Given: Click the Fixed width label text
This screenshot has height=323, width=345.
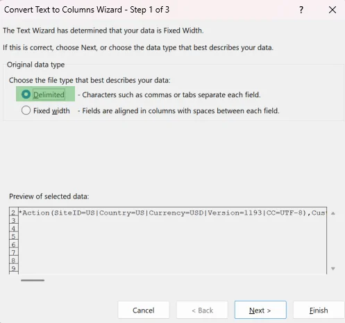Looking at the screenshot, I should tap(51, 110).
